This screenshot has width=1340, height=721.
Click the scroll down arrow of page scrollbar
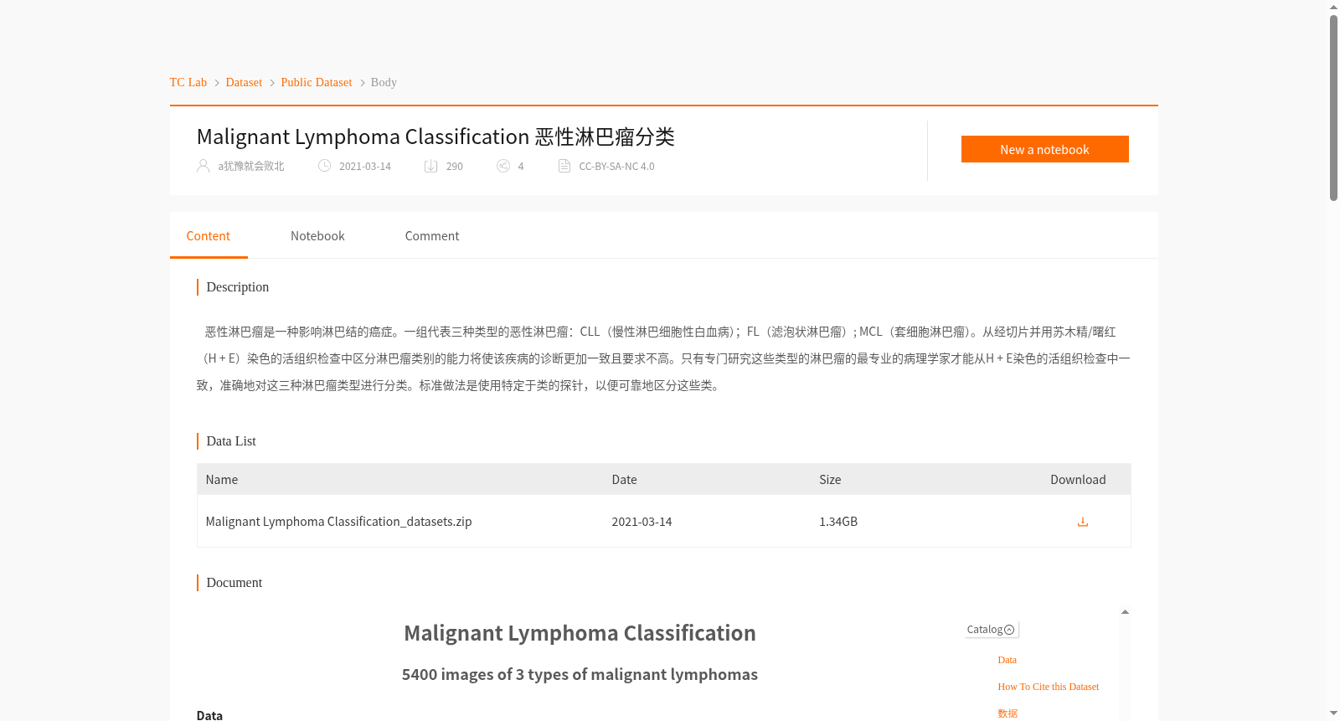pyautogui.click(x=1333, y=713)
